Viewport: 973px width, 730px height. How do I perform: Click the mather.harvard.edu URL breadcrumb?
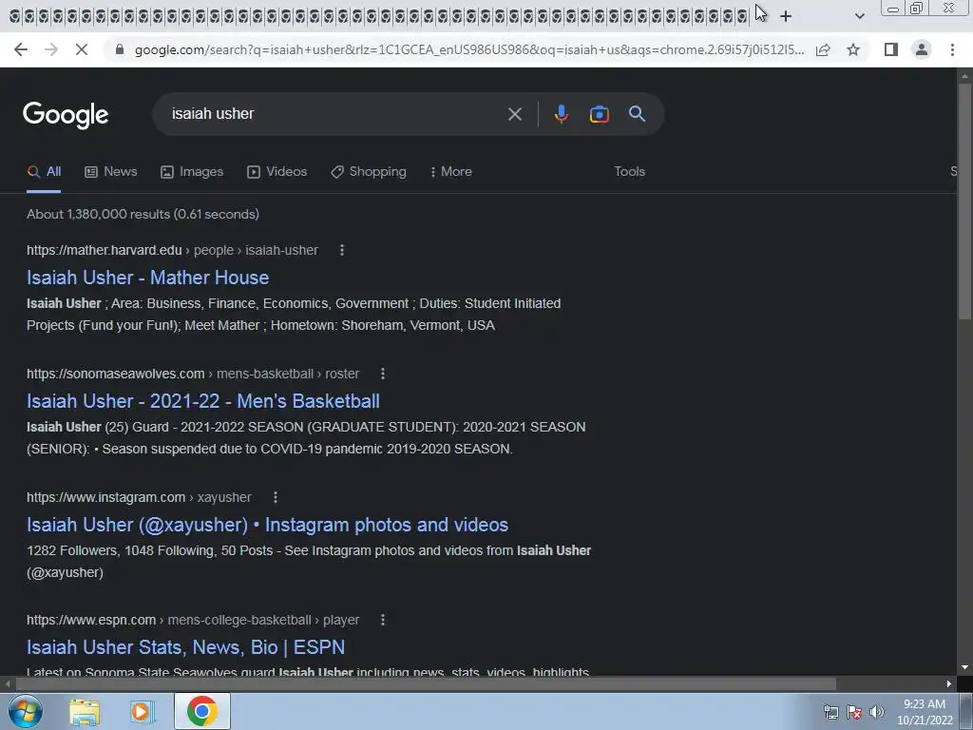coord(172,250)
